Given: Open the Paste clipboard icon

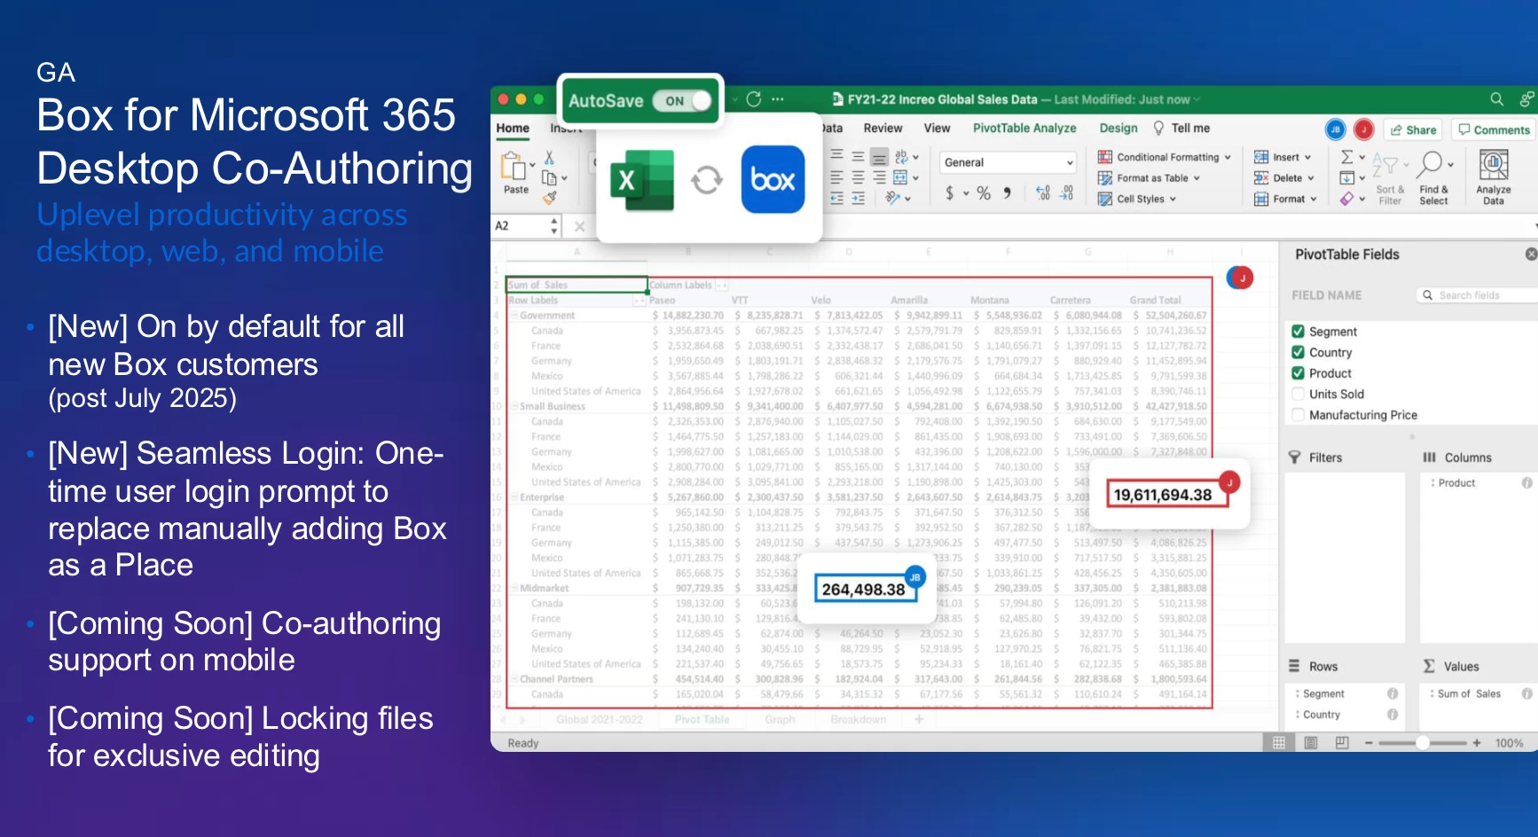Looking at the screenshot, I should point(514,167).
